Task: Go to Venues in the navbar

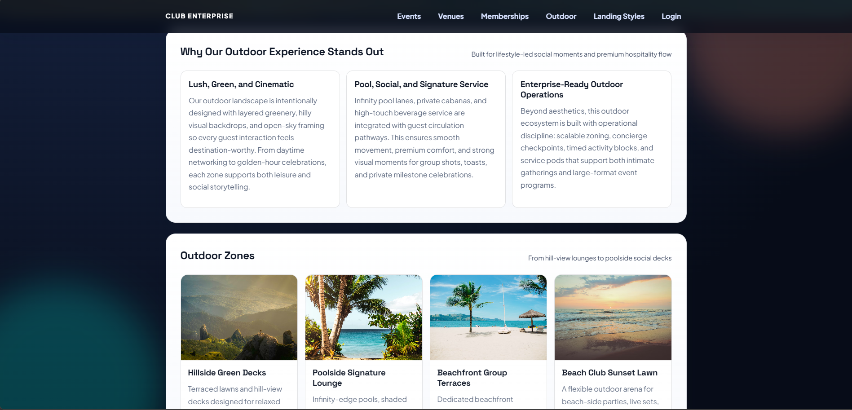Action: 450,16
